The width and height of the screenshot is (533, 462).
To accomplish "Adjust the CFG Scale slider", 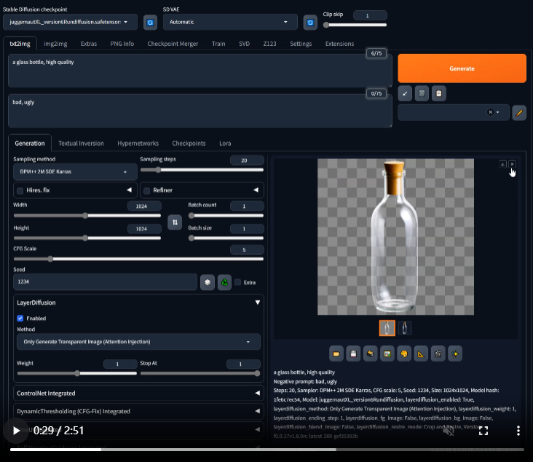I will [138, 259].
